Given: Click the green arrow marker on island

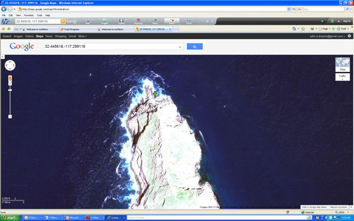Looking at the screenshot, I should point(155,94).
